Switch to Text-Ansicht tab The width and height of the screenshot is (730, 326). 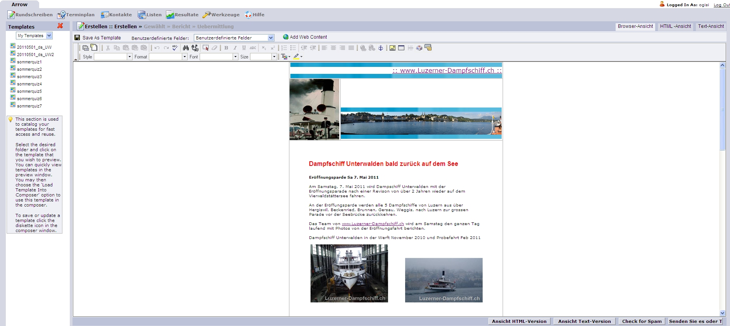coord(711,26)
